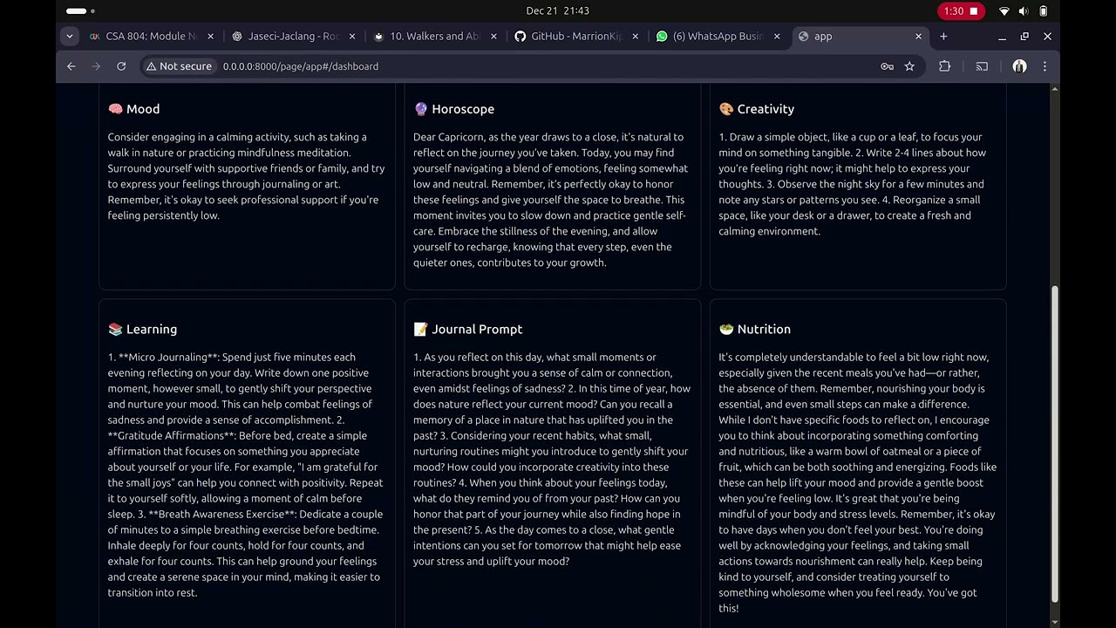Open the saved passwords key icon
The height and width of the screenshot is (628, 1116).
887,66
